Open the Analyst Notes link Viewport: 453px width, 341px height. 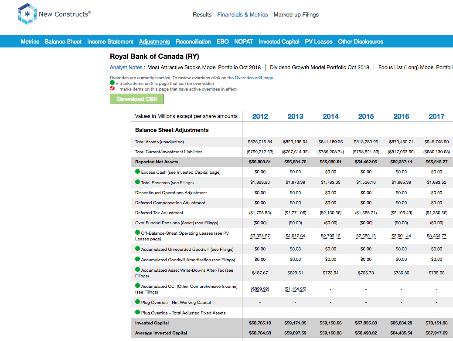126,67
